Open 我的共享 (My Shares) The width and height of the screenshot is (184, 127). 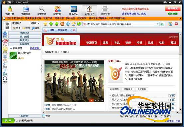click(26, 11)
